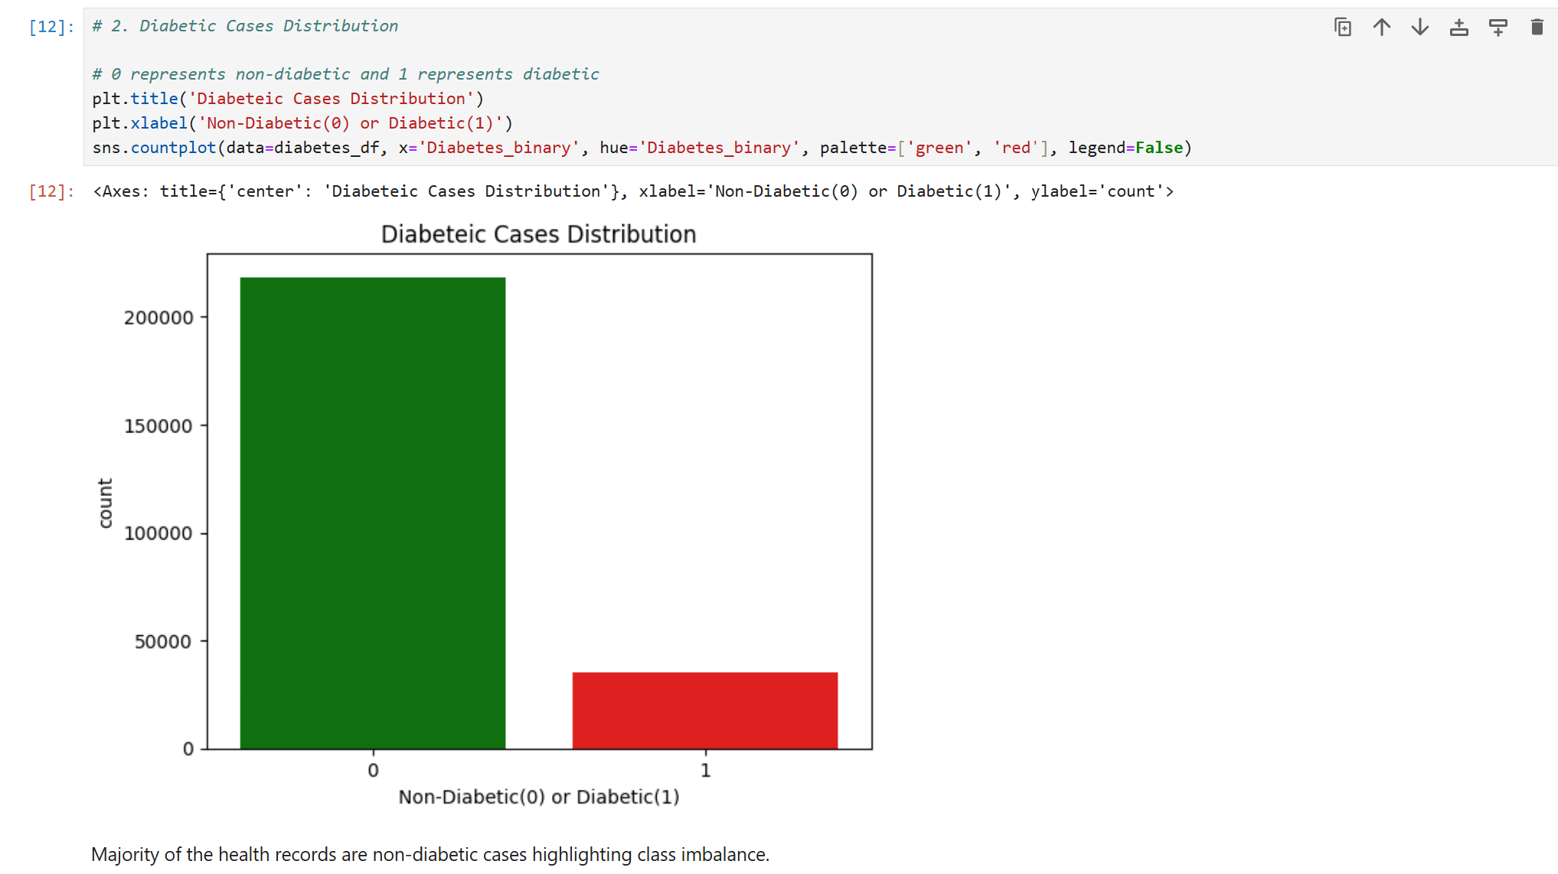Click the Axes output text line
The width and height of the screenshot is (1558, 874).
point(632,191)
